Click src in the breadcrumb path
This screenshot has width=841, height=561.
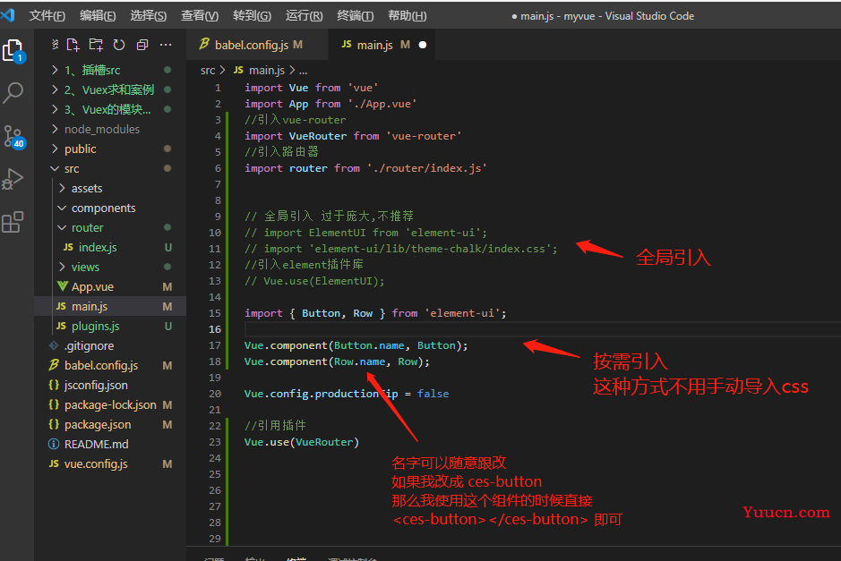tap(208, 70)
